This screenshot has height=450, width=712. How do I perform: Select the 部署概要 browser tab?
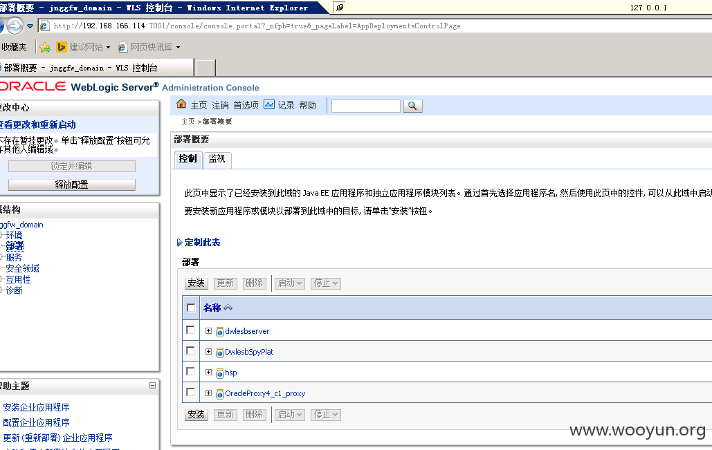click(97, 68)
